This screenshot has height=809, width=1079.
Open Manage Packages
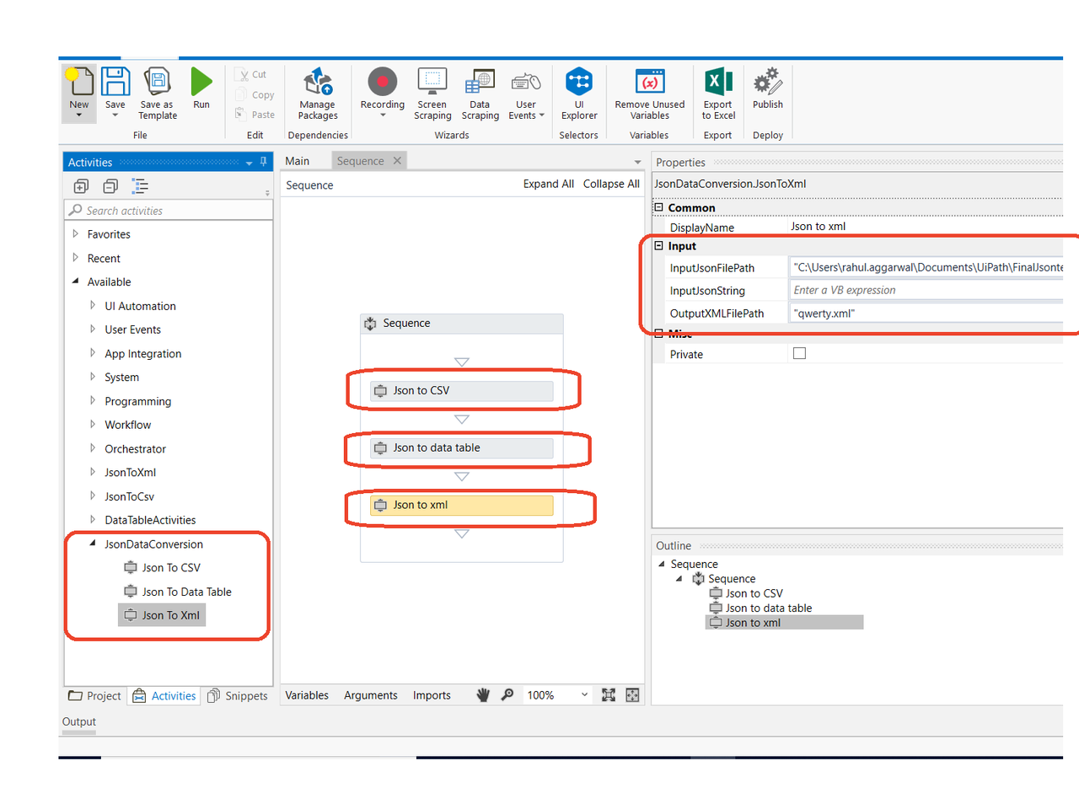[x=317, y=93]
